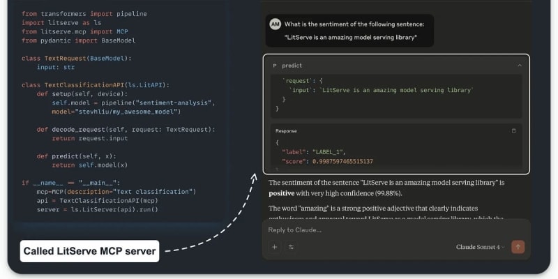The image size is (558, 279).
Task: Click the AM user avatar
Action: tap(275, 23)
